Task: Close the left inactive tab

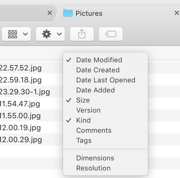Action: pos(50,13)
